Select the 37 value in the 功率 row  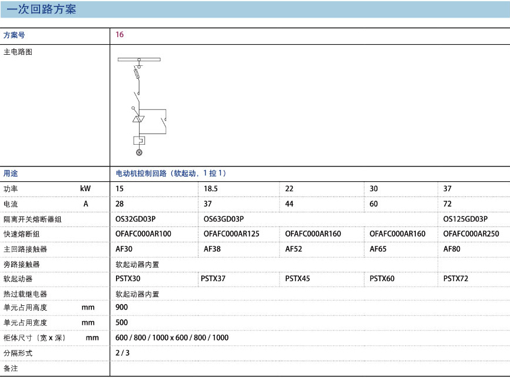tap(447, 189)
